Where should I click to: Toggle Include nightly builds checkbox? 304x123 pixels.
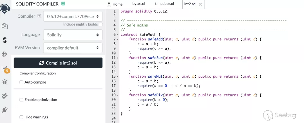(x=101, y=24)
